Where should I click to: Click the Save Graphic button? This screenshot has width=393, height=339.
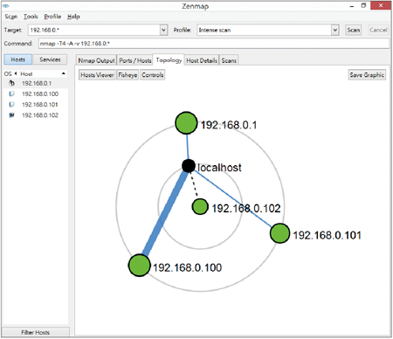coord(367,75)
